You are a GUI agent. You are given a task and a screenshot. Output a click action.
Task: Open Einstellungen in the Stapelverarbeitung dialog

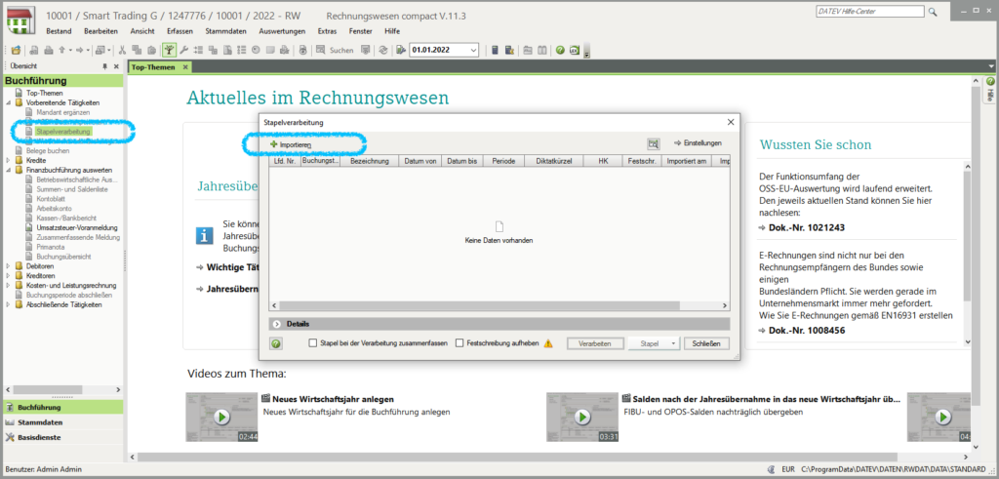click(x=698, y=143)
